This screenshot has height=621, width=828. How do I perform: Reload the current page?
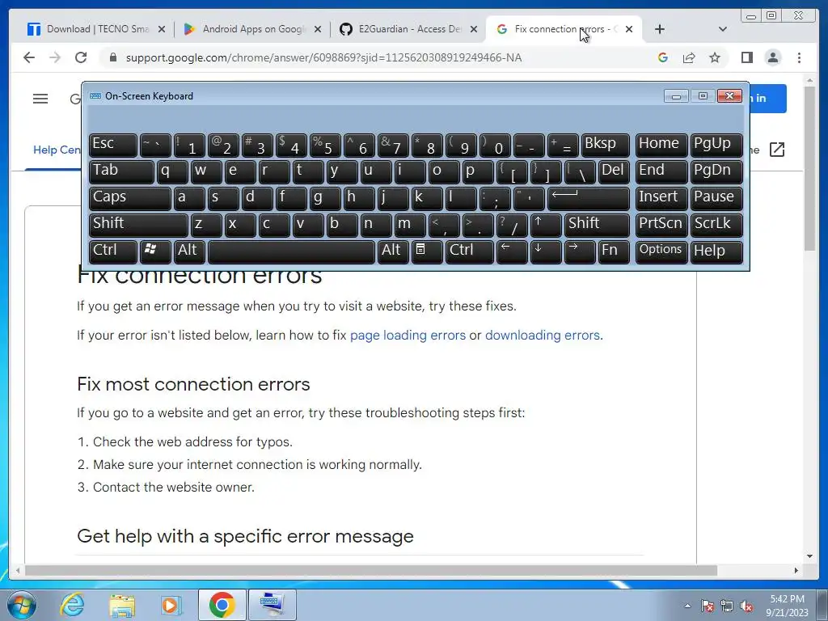81,57
